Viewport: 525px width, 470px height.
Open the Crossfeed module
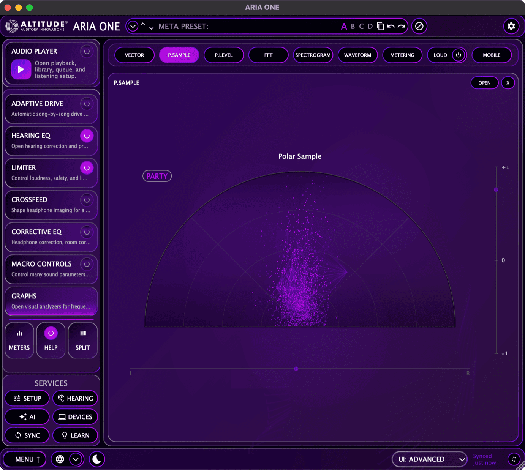[51, 205]
